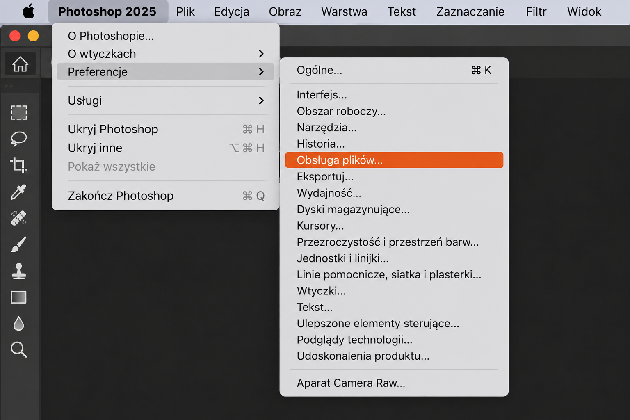Select the Crop tool

pyautogui.click(x=19, y=165)
